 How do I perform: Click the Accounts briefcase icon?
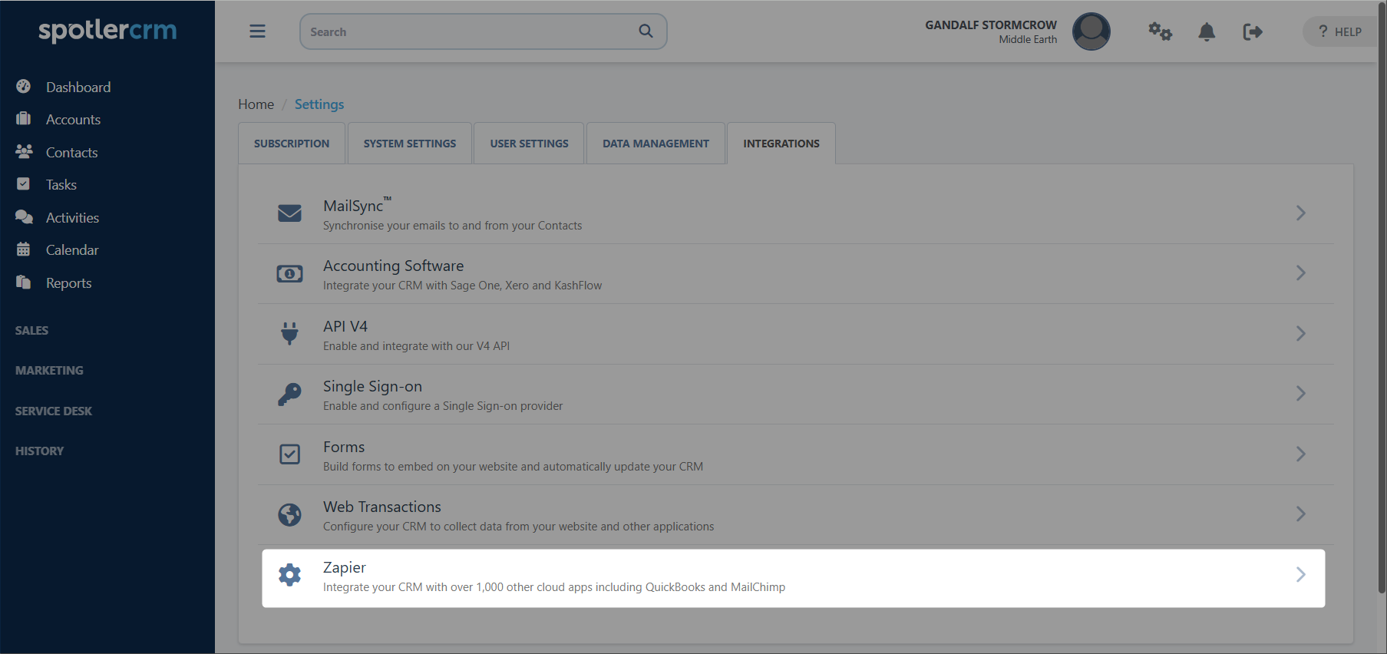click(x=24, y=119)
